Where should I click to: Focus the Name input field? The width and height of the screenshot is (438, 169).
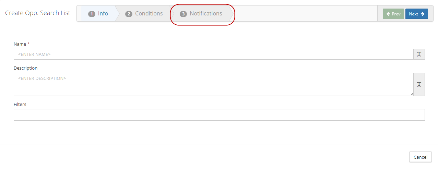coord(214,54)
